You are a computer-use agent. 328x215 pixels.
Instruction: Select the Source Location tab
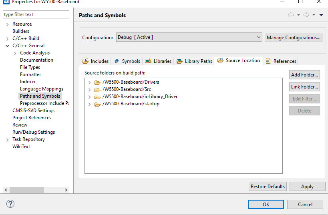[238, 60]
